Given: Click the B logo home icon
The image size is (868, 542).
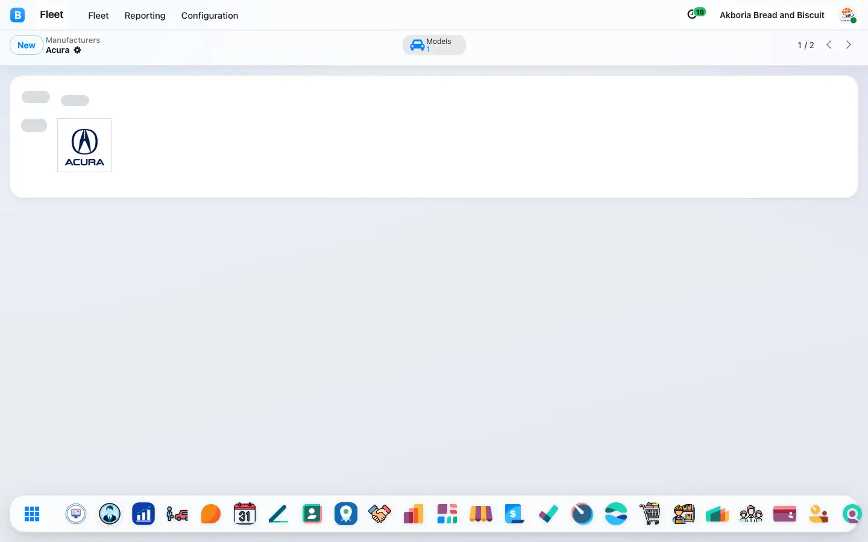Looking at the screenshot, I should click(x=17, y=15).
